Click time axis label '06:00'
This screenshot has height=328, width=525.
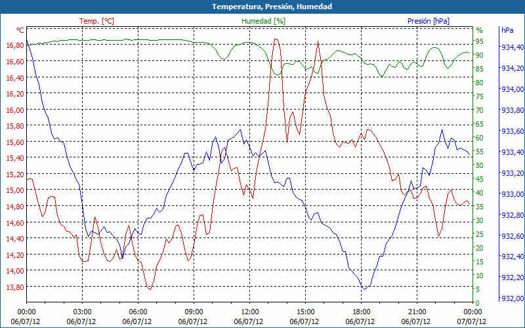[138, 312]
